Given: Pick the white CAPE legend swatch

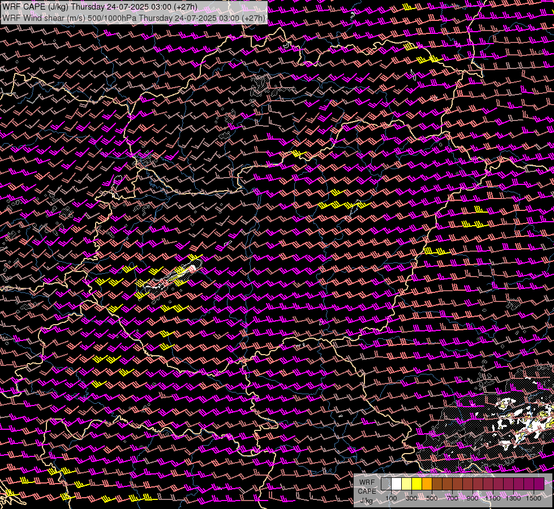Looking at the screenshot, I should [x=397, y=484].
